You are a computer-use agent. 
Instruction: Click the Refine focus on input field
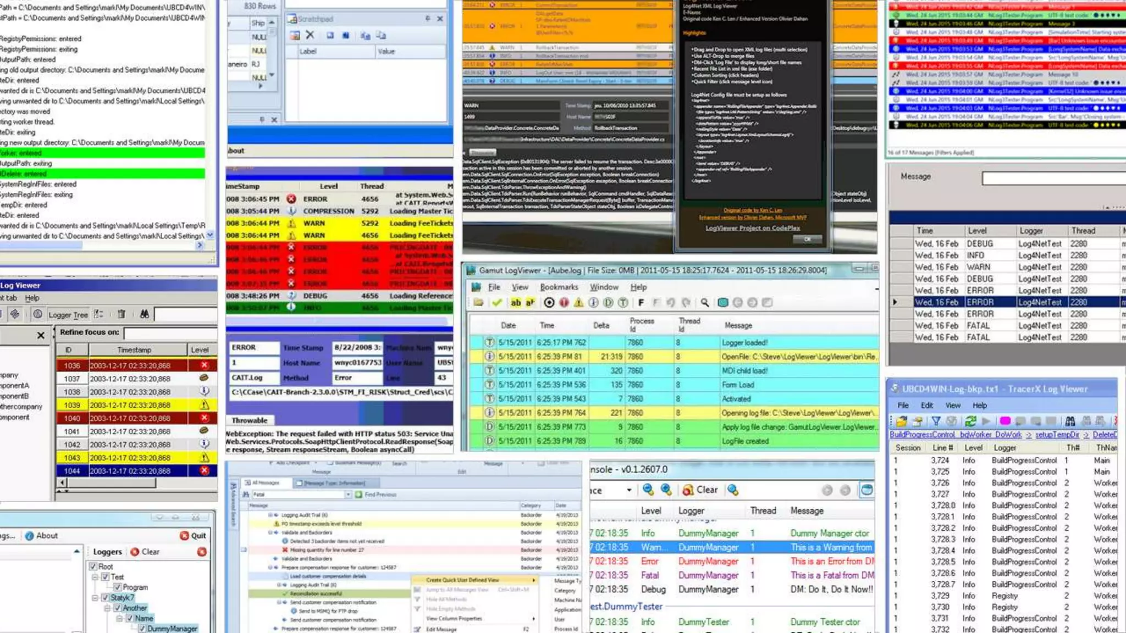click(170, 333)
